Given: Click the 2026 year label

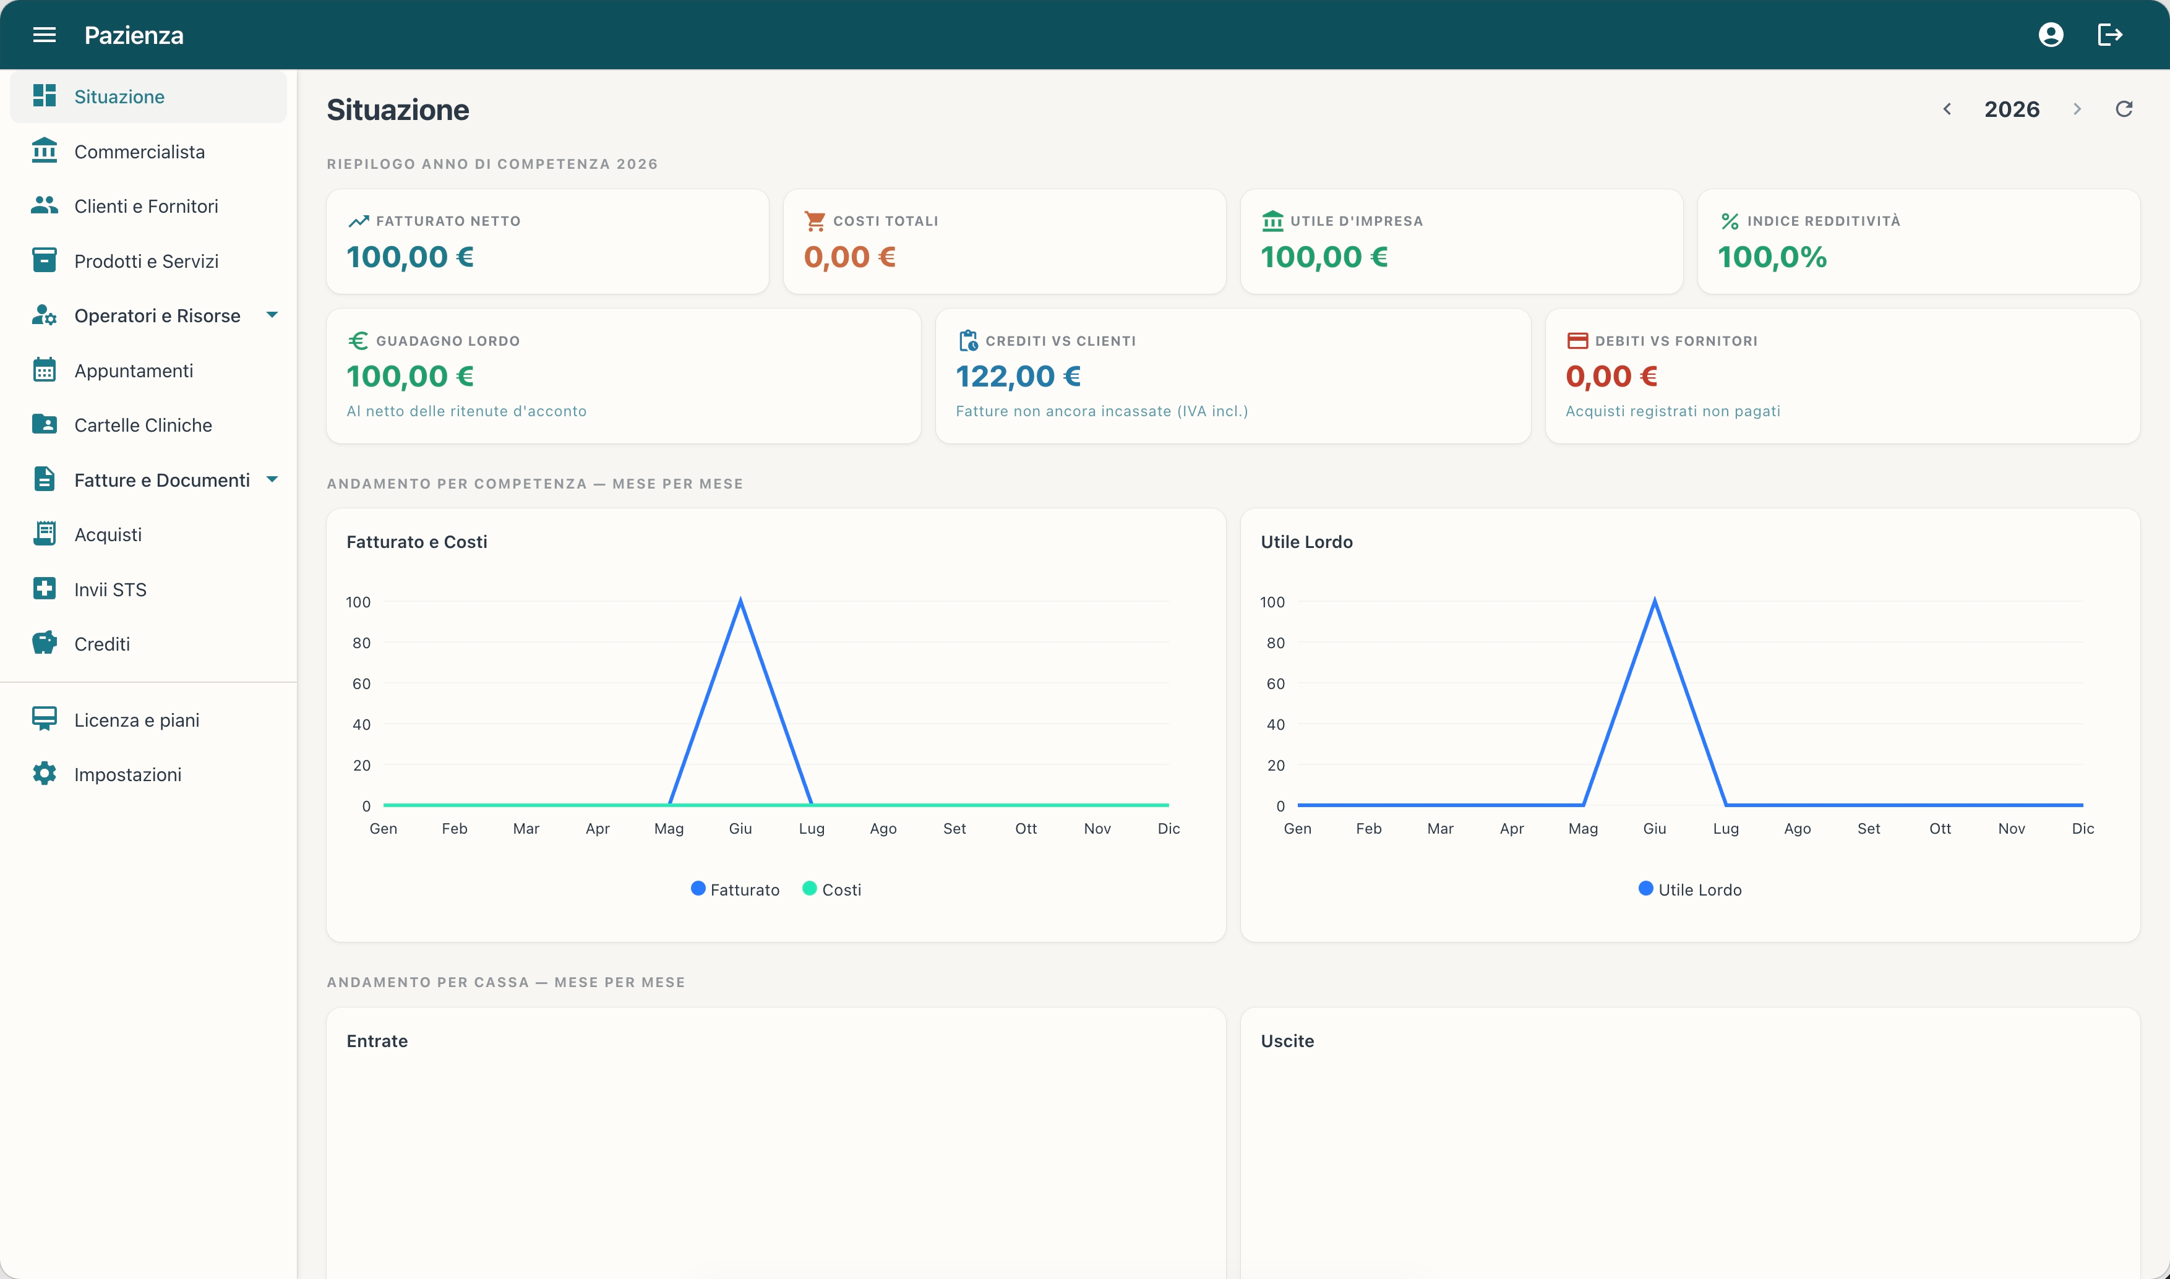Looking at the screenshot, I should (x=2012, y=109).
